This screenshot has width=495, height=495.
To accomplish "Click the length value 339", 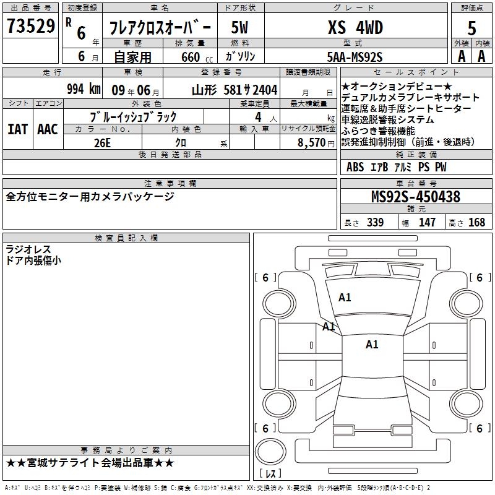I will point(376,222).
